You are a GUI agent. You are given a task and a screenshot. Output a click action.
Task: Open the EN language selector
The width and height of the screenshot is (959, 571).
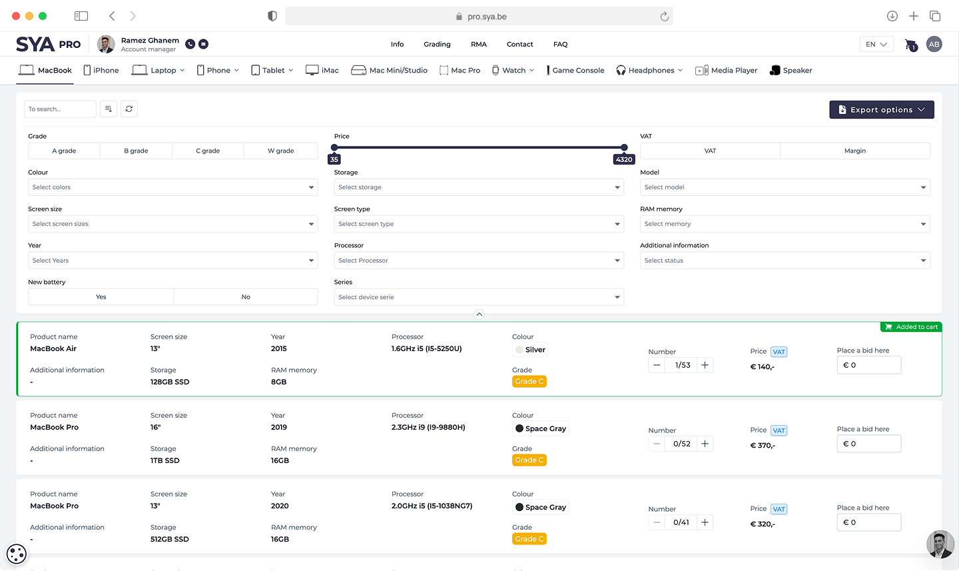(x=876, y=45)
